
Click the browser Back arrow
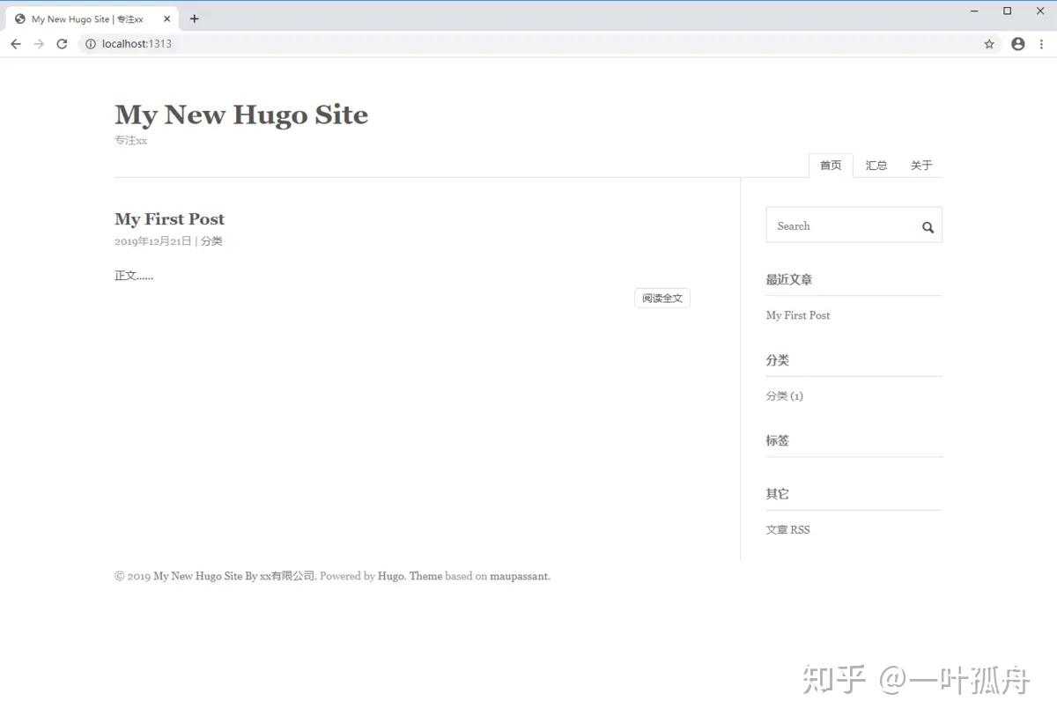point(16,44)
